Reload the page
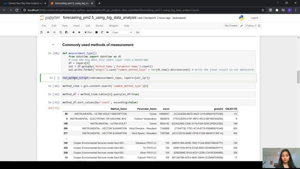The width and height of the screenshot is (300, 169). [17, 10]
